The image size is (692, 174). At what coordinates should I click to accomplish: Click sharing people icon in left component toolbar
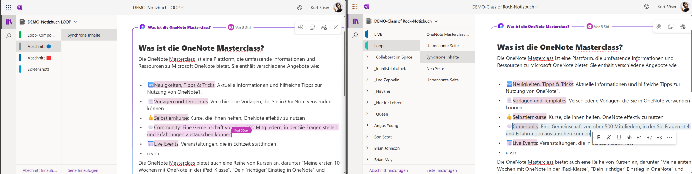click(x=324, y=27)
